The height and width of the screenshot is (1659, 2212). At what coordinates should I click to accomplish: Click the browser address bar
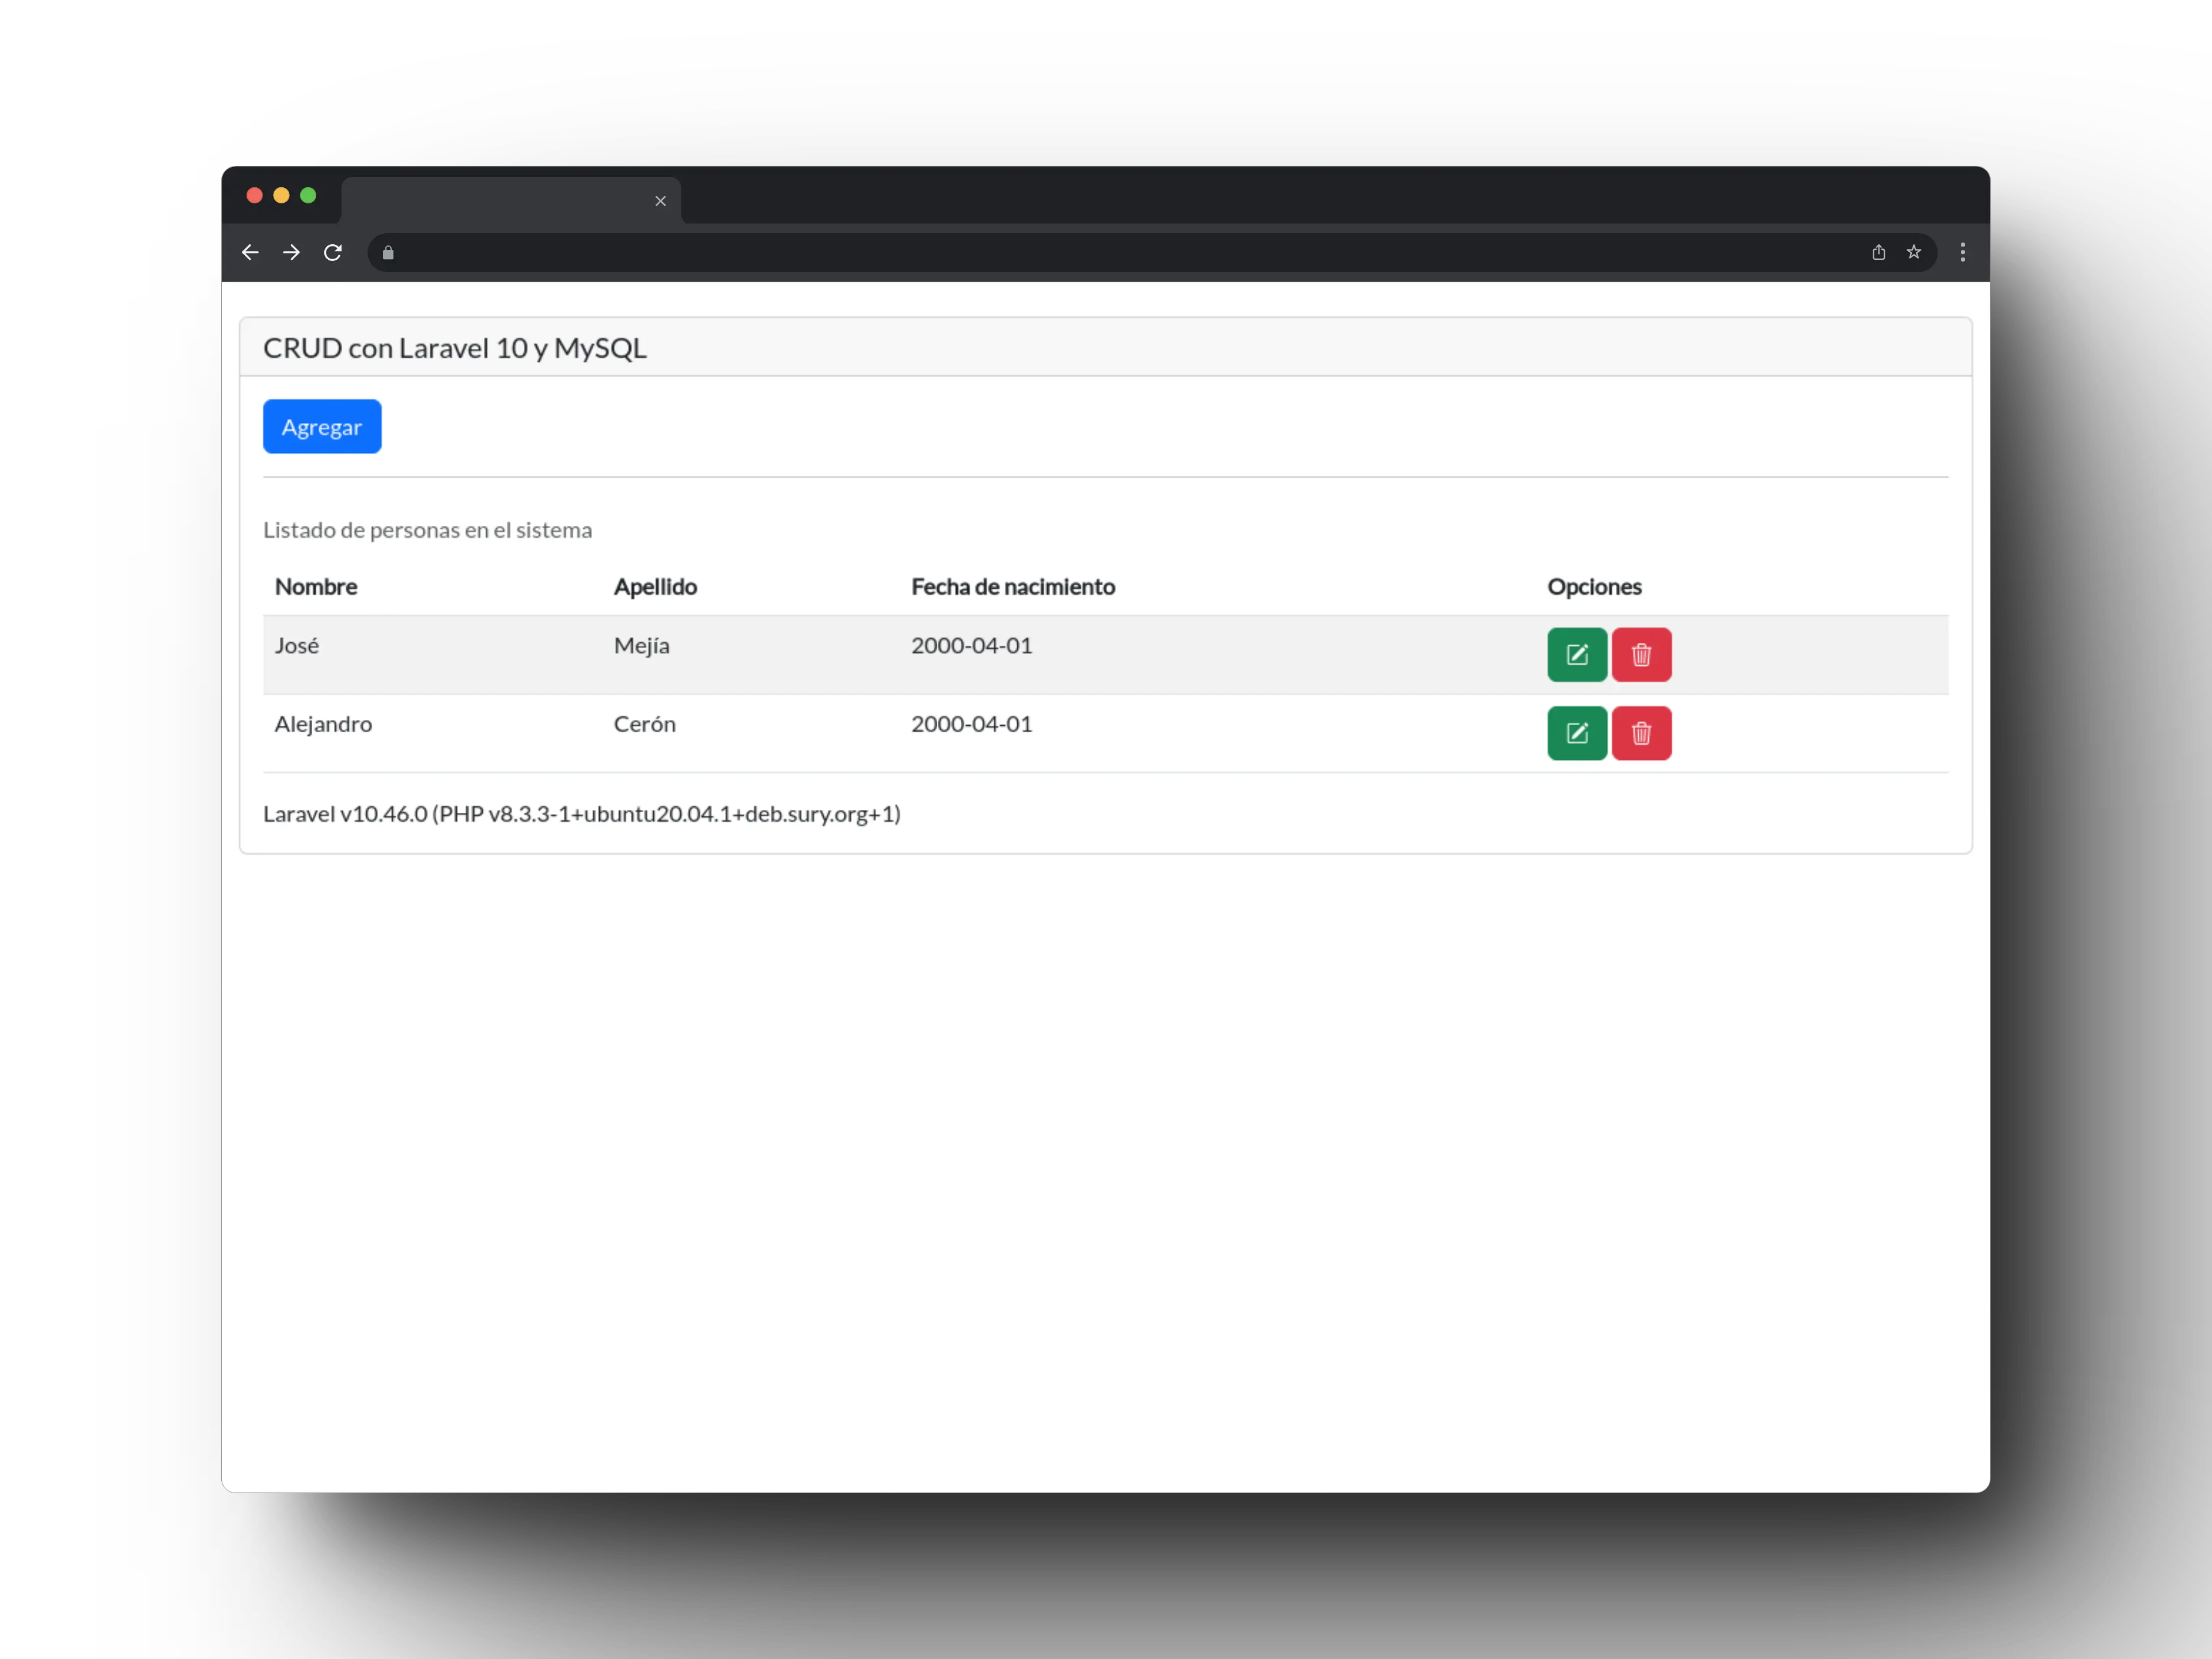(1100, 253)
